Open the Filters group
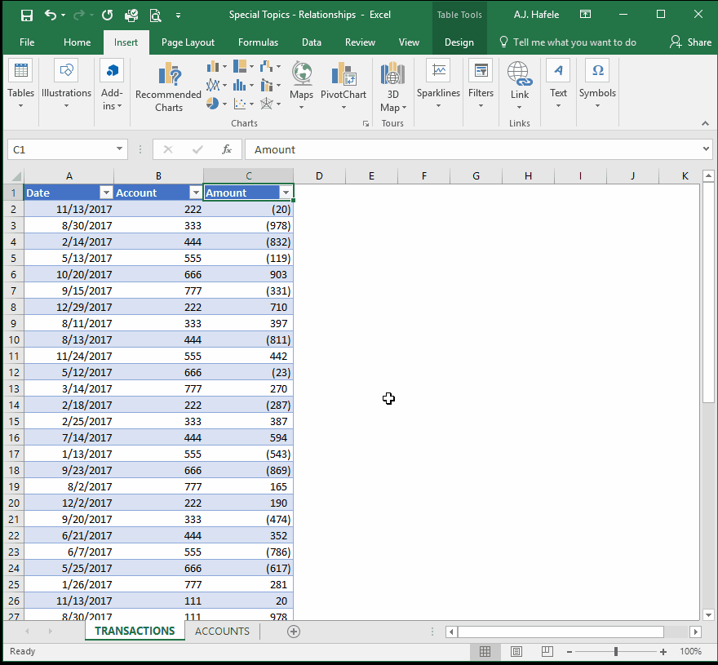 tap(481, 85)
